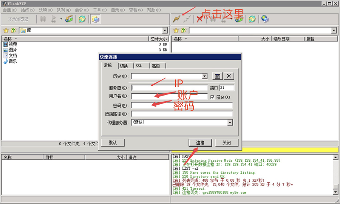The width and height of the screenshot is (340, 204).
Task: Click the 修改日期 column header
Action: point(287,39)
